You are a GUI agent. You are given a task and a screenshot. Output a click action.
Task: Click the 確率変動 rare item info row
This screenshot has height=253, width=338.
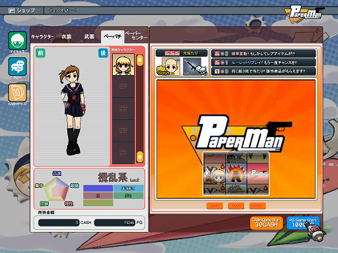point(263,53)
